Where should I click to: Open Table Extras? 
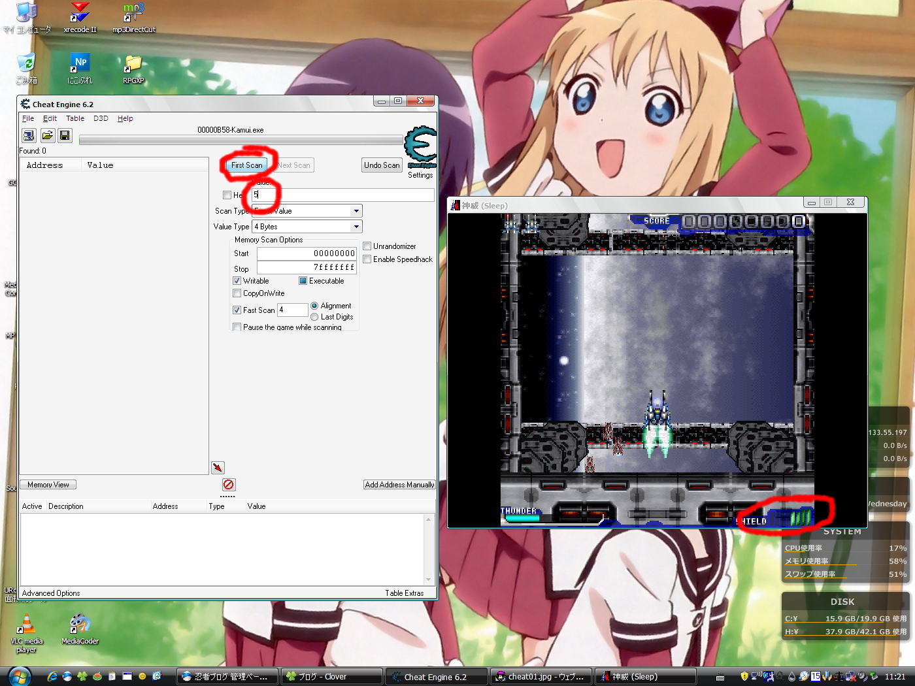pos(405,593)
